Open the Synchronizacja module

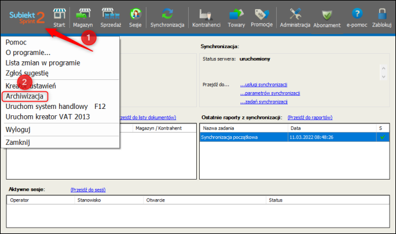[x=167, y=17]
